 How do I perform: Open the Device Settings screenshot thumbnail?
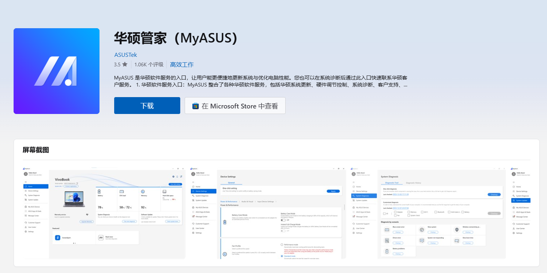[268, 213]
